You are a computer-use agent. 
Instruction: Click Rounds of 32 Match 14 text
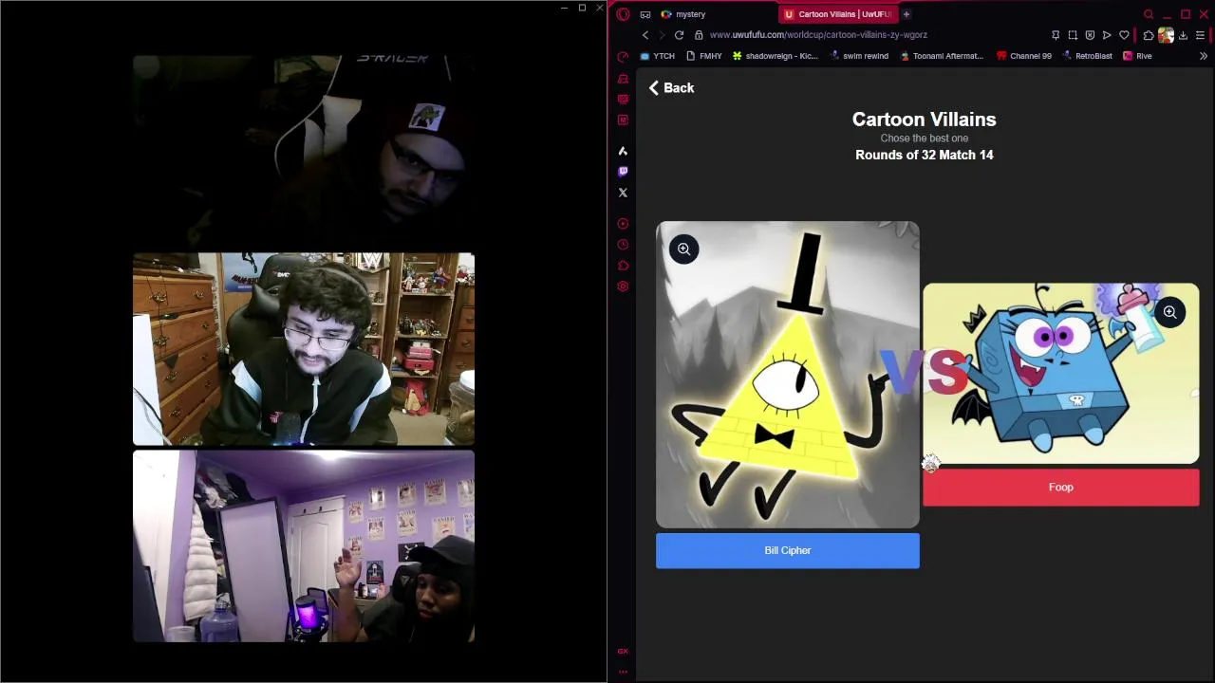924,155
